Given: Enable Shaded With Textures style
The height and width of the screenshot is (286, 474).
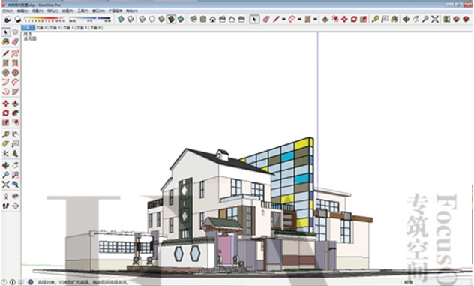Looking at the screenshot, I should [171, 20].
